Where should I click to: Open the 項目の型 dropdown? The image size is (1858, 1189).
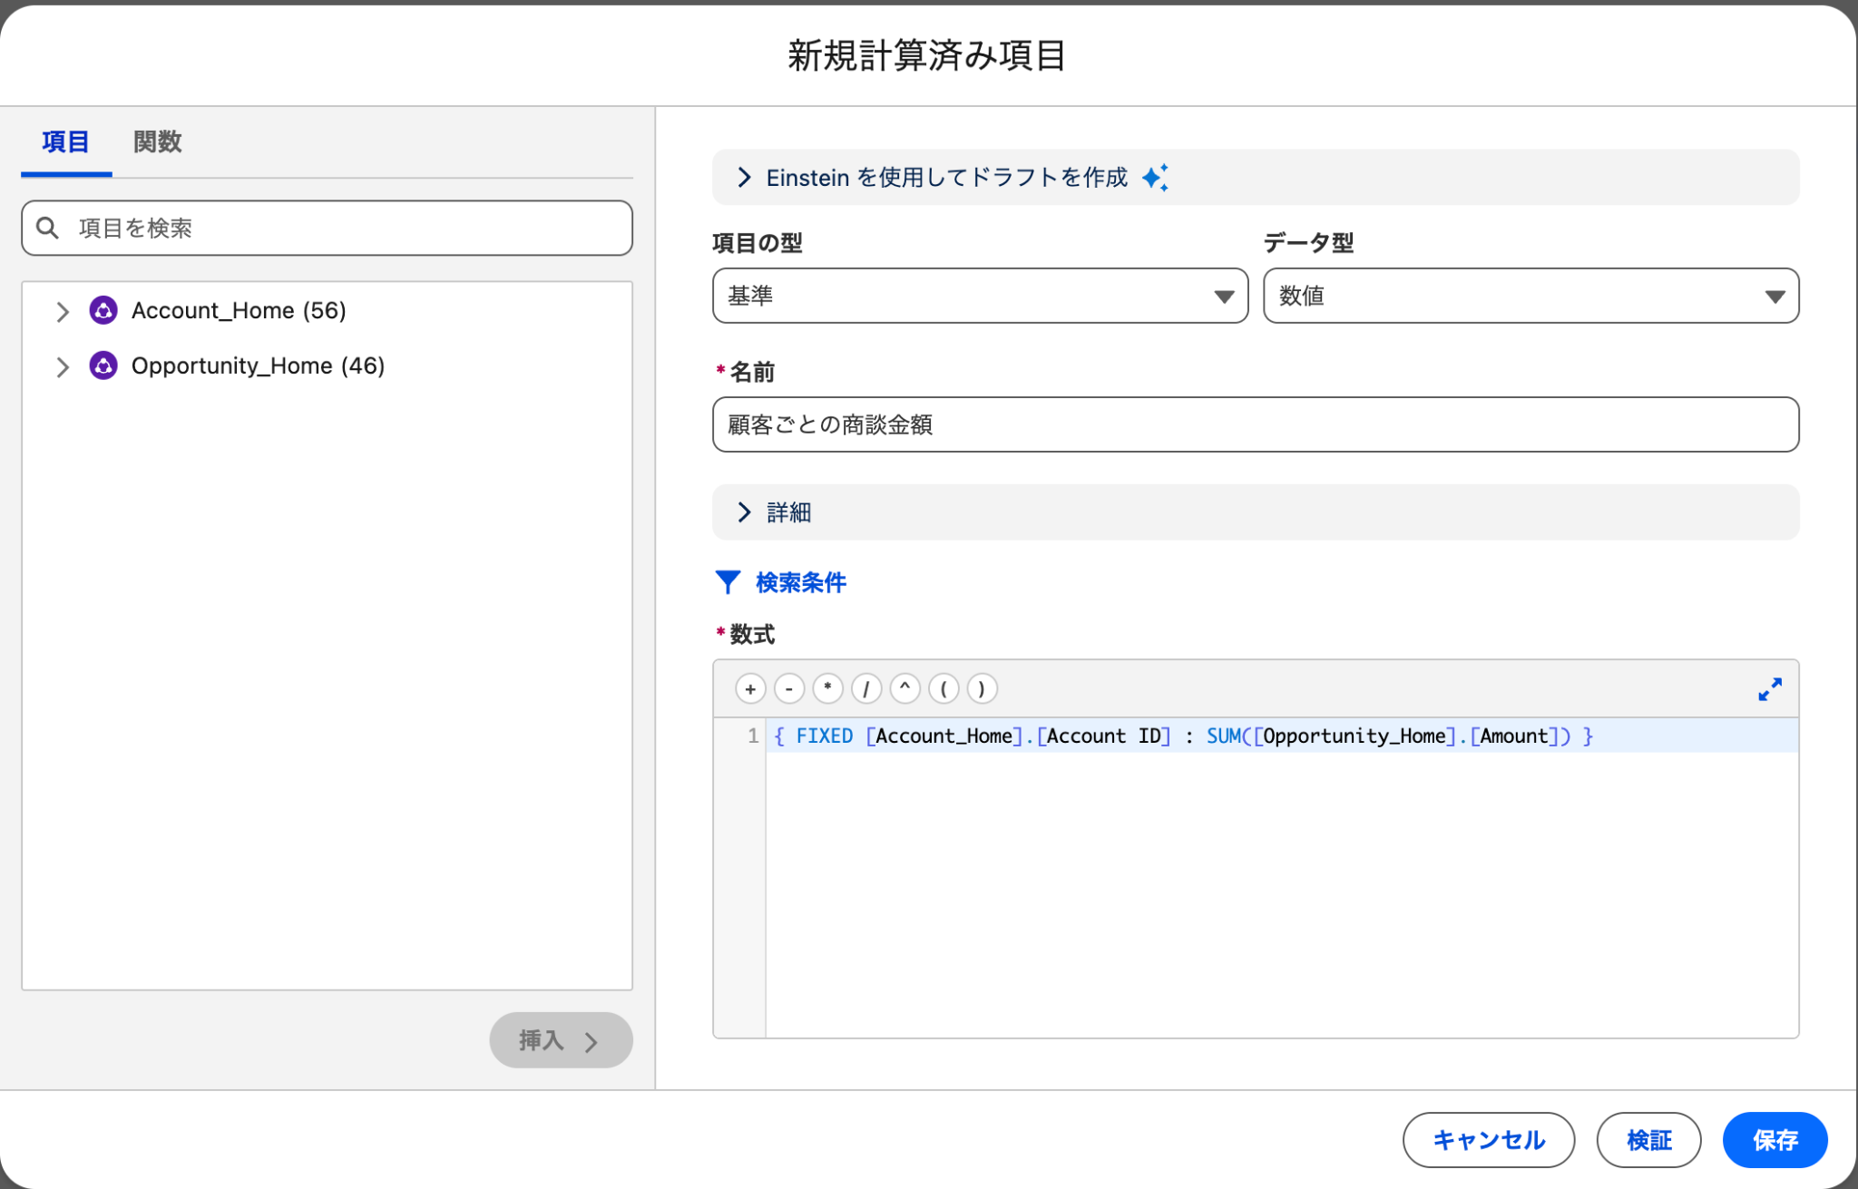(x=980, y=296)
